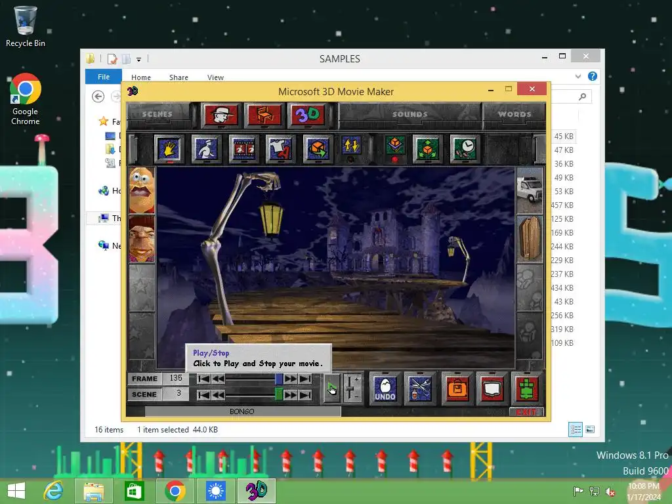Jump to first frame button
Viewport: 672px width, 504px height.
[204, 379]
